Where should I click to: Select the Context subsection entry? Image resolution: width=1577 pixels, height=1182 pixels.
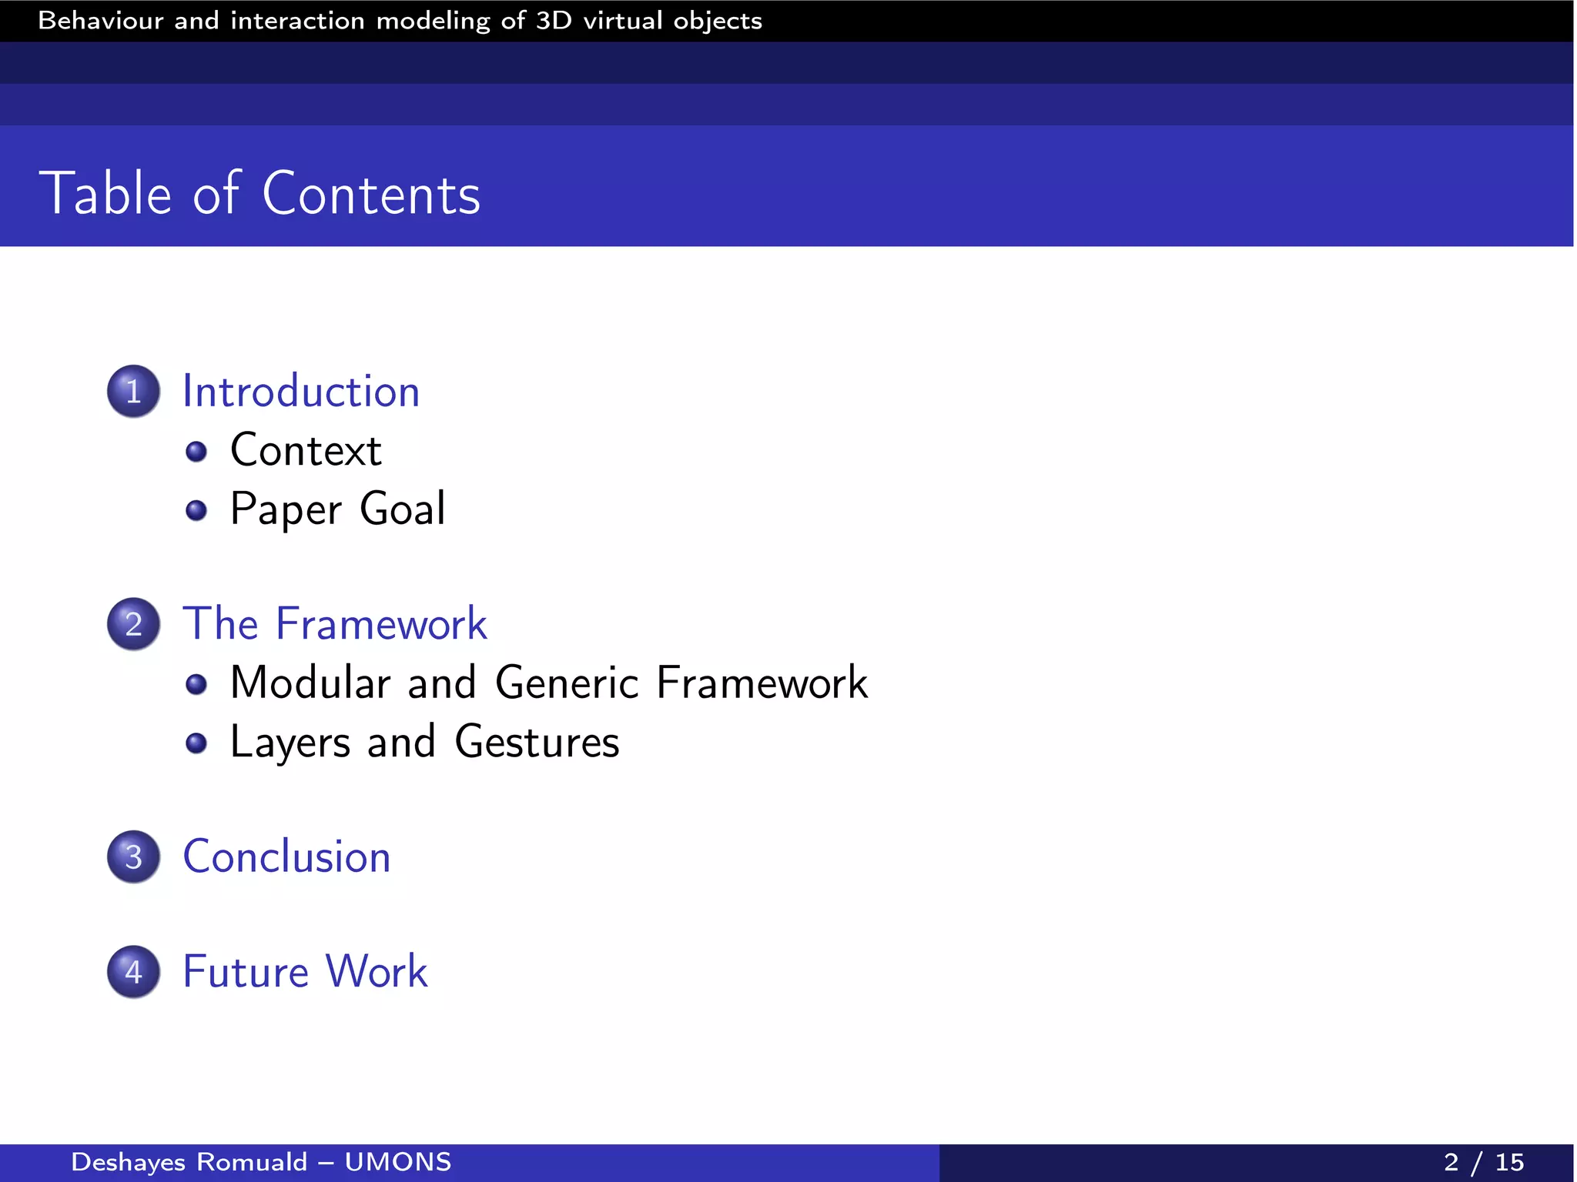[306, 451]
